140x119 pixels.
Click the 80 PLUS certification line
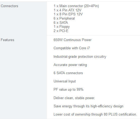click(95, 114)
